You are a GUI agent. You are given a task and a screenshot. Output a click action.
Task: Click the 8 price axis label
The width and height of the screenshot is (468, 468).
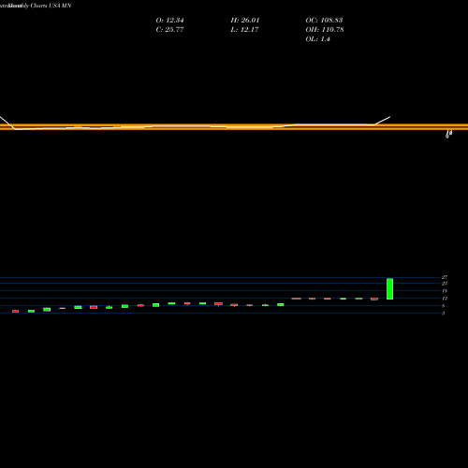443,306
